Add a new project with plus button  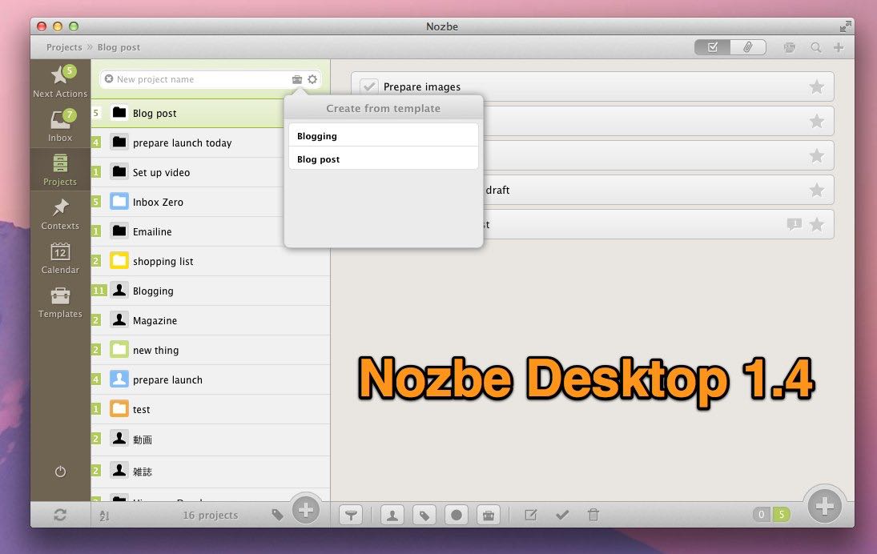(305, 510)
